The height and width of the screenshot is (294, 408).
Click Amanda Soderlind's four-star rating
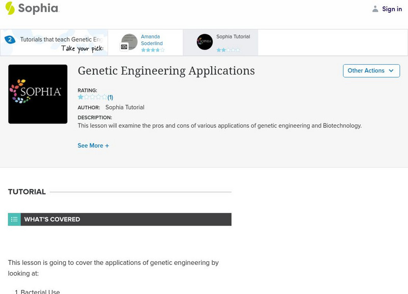pos(152,50)
